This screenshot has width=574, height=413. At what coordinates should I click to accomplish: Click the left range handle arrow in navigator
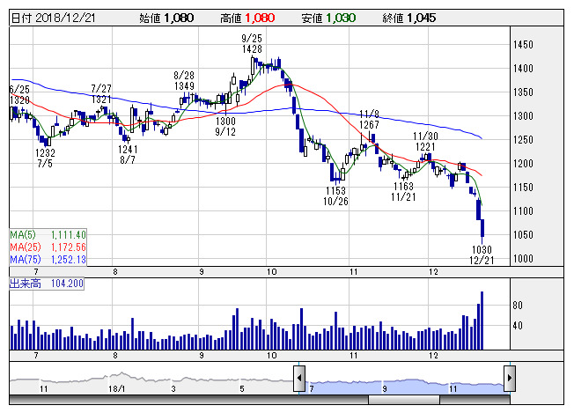[298, 377]
